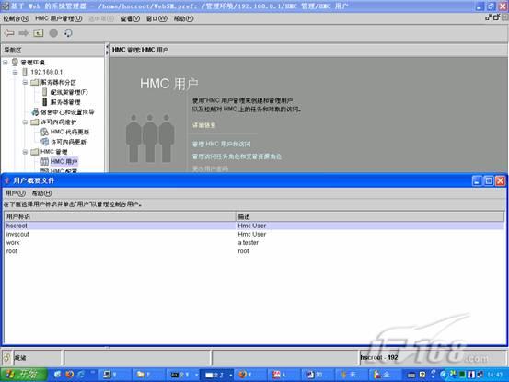Screen dimensions: 509x382
Task: Click the 'hscroot - 192' status bar entry
Action: [x=379, y=357]
